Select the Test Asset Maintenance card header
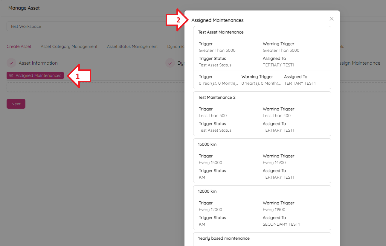 click(221, 32)
